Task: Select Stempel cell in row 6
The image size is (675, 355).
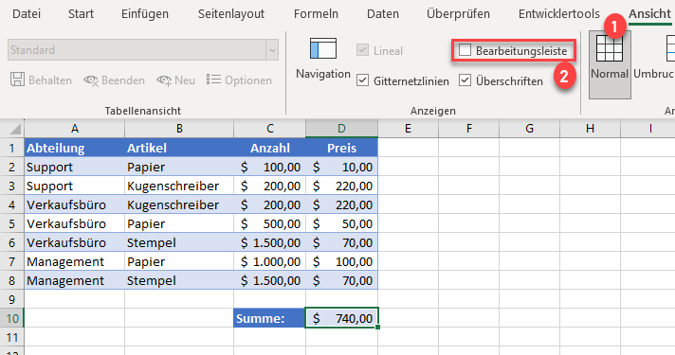Action: pos(179,242)
